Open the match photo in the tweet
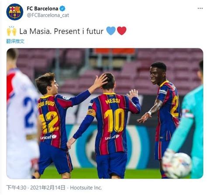Screen dimensions: 207x195 (105, 113)
